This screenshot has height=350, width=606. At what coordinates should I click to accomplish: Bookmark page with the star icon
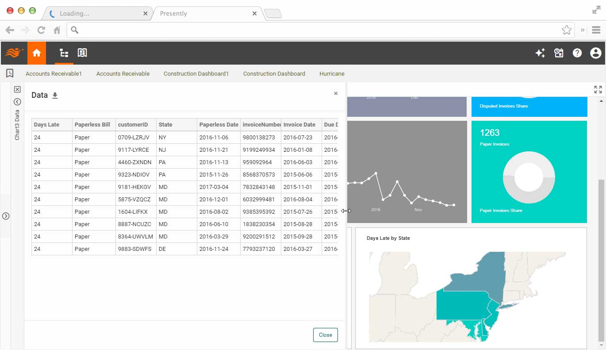[566, 30]
